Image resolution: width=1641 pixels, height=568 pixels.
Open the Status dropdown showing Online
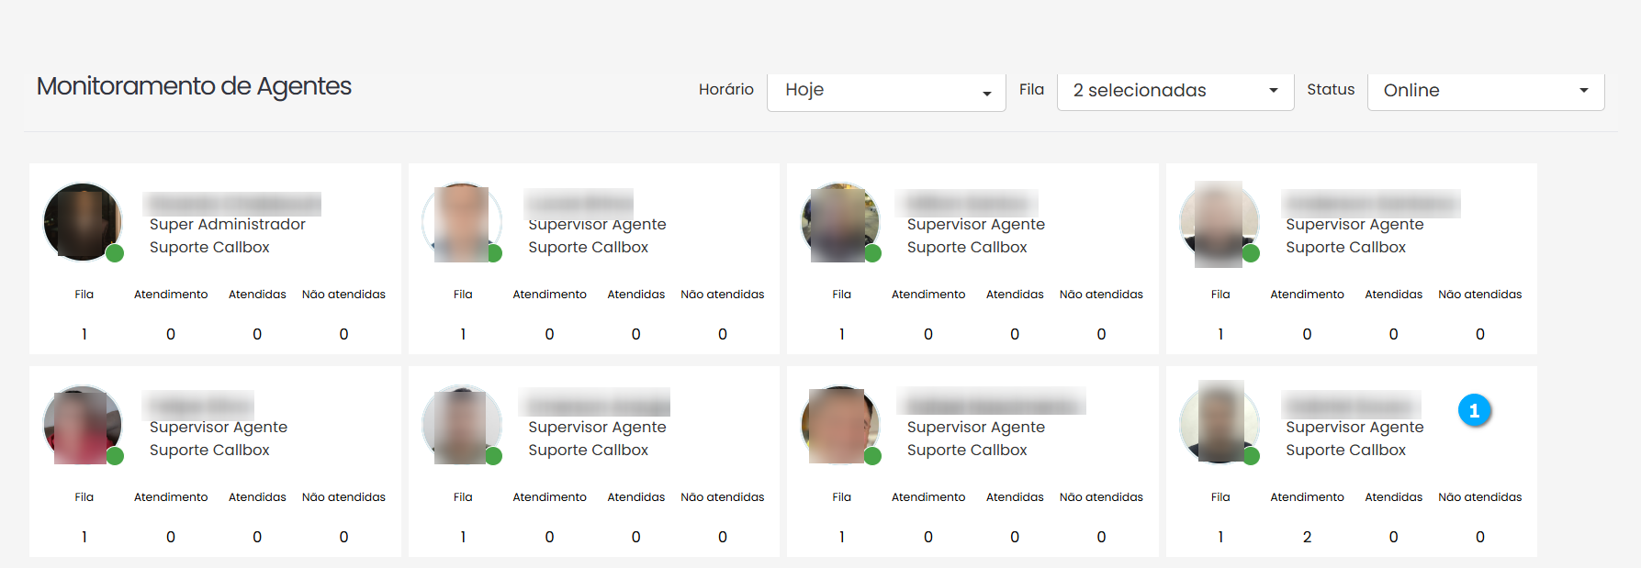pyautogui.click(x=1485, y=91)
